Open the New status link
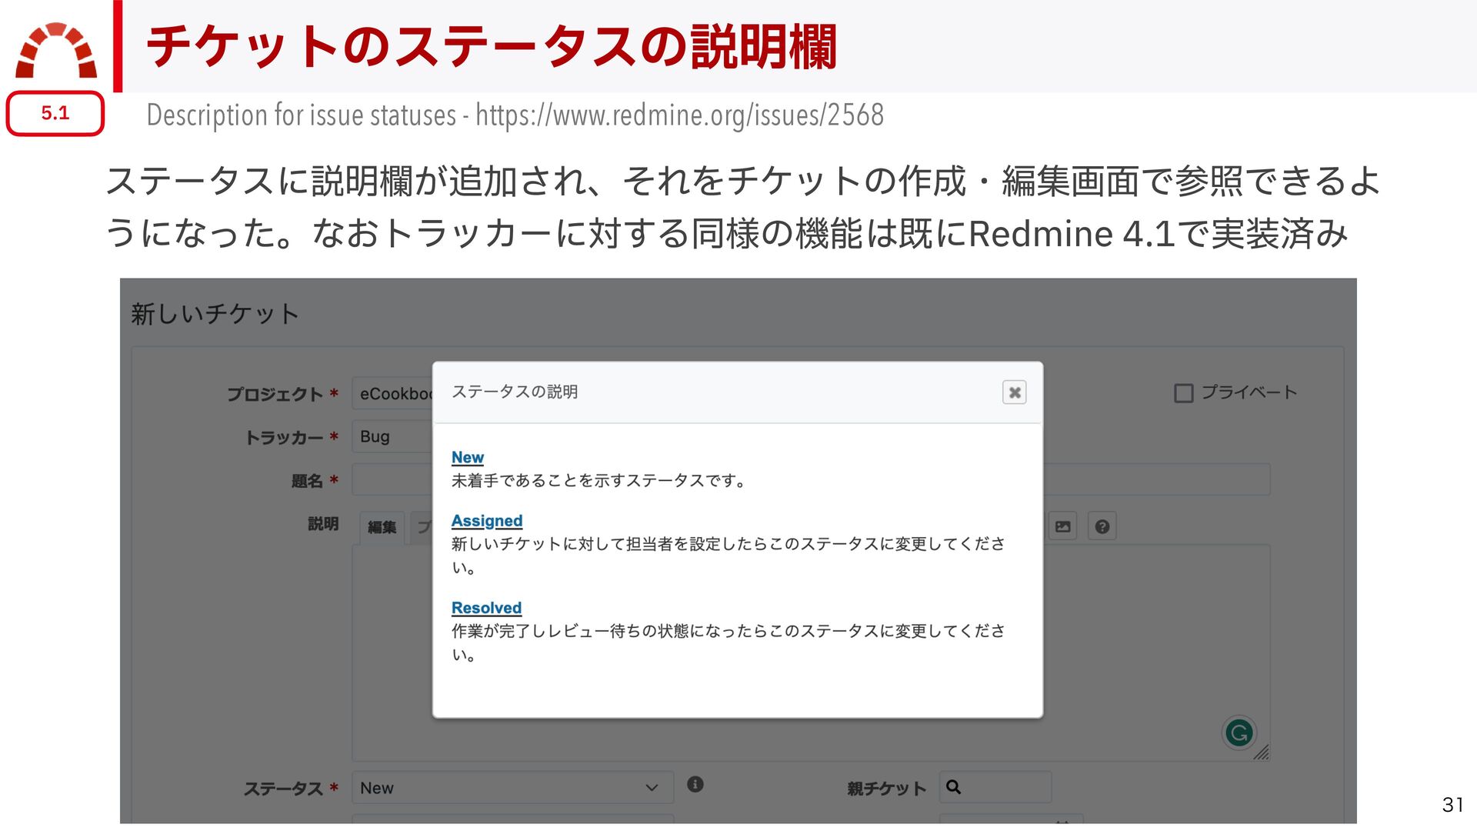This screenshot has height=831, width=1477. coord(467,457)
